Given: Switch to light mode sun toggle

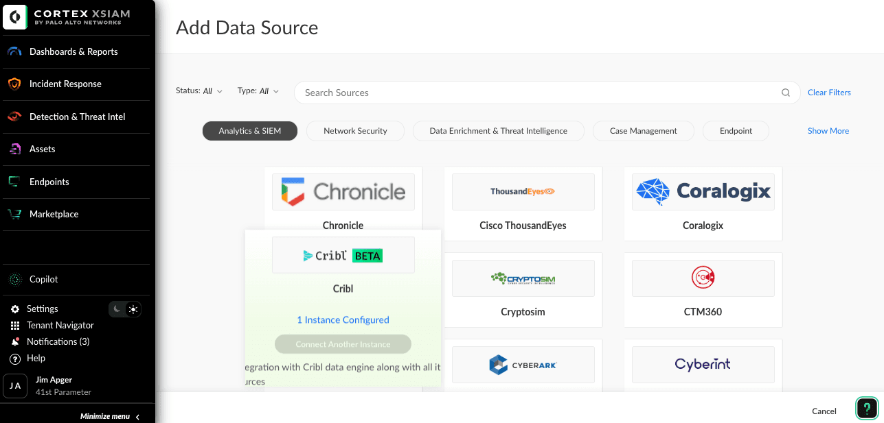Looking at the screenshot, I should tap(133, 309).
